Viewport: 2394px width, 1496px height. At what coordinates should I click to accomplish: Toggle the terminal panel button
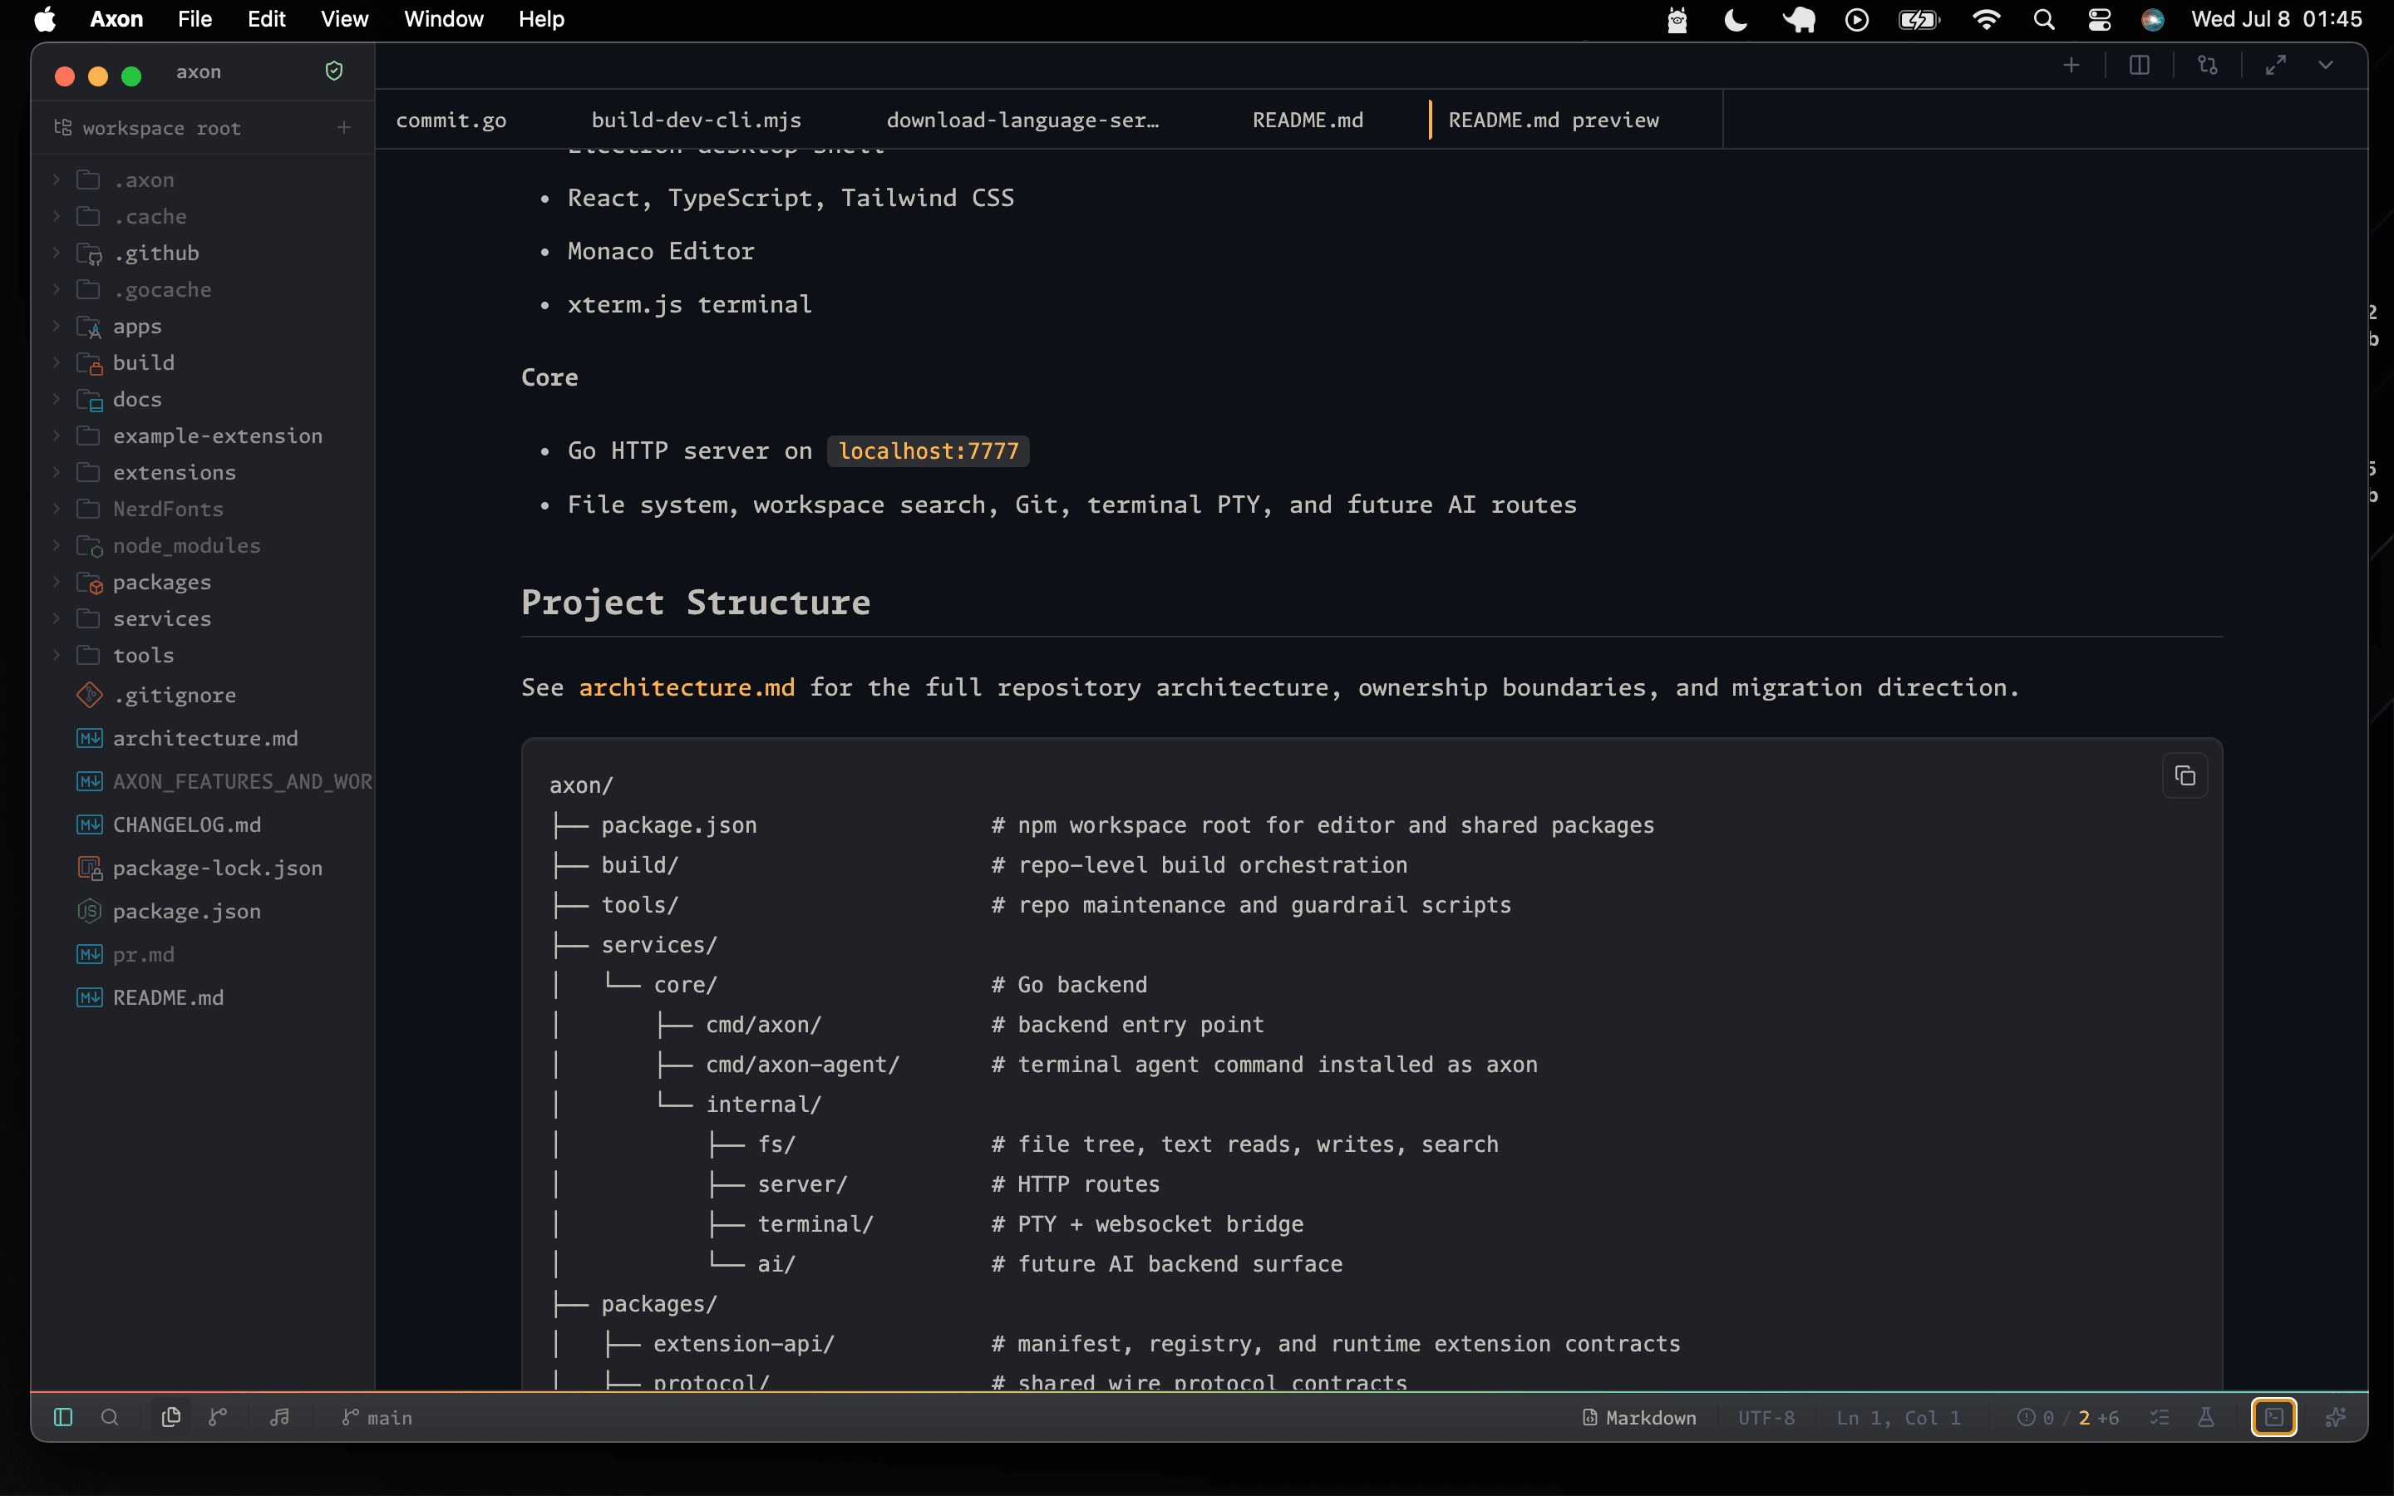coord(2274,1417)
